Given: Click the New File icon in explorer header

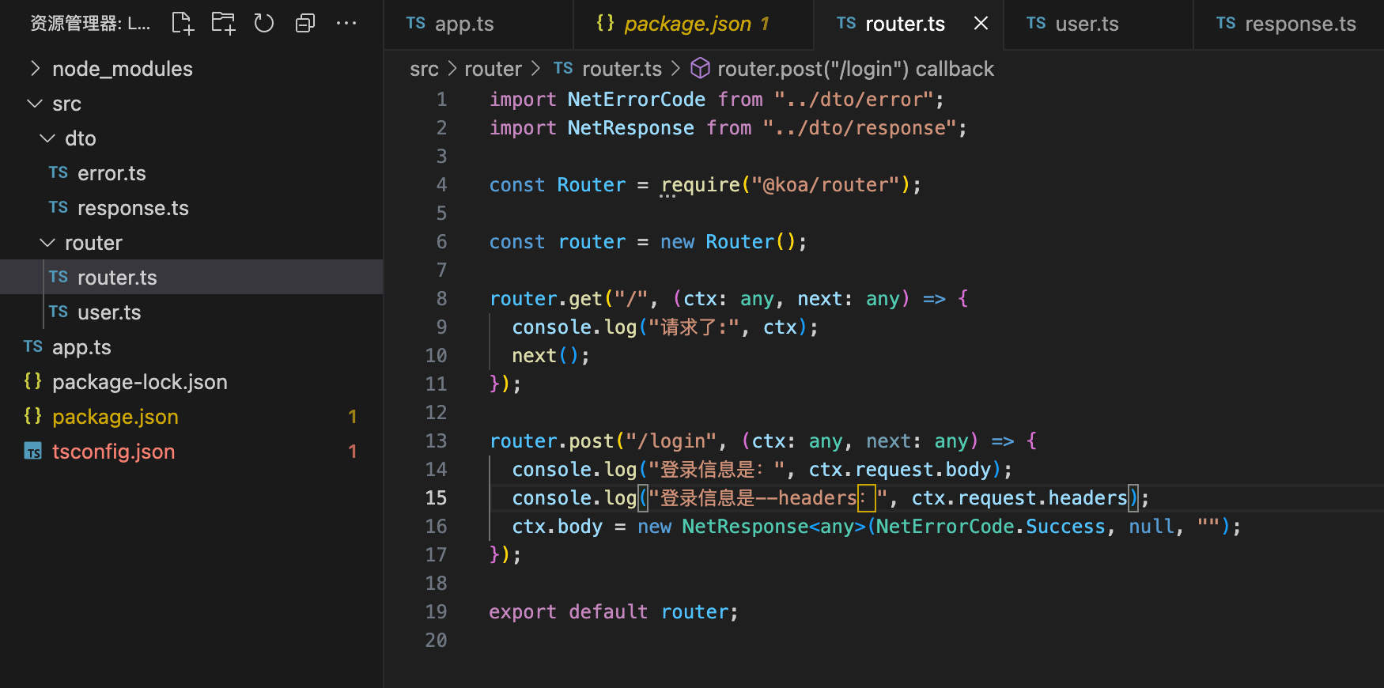Looking at the screenshot, I should pos(183,24).
